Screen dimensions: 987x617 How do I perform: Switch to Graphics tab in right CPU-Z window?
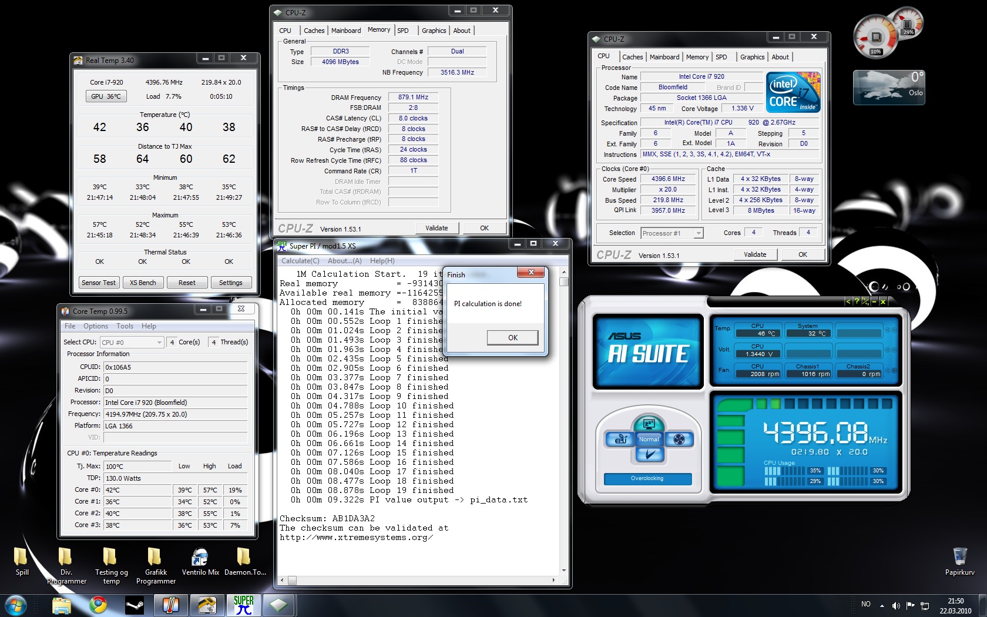pos(752,57)
